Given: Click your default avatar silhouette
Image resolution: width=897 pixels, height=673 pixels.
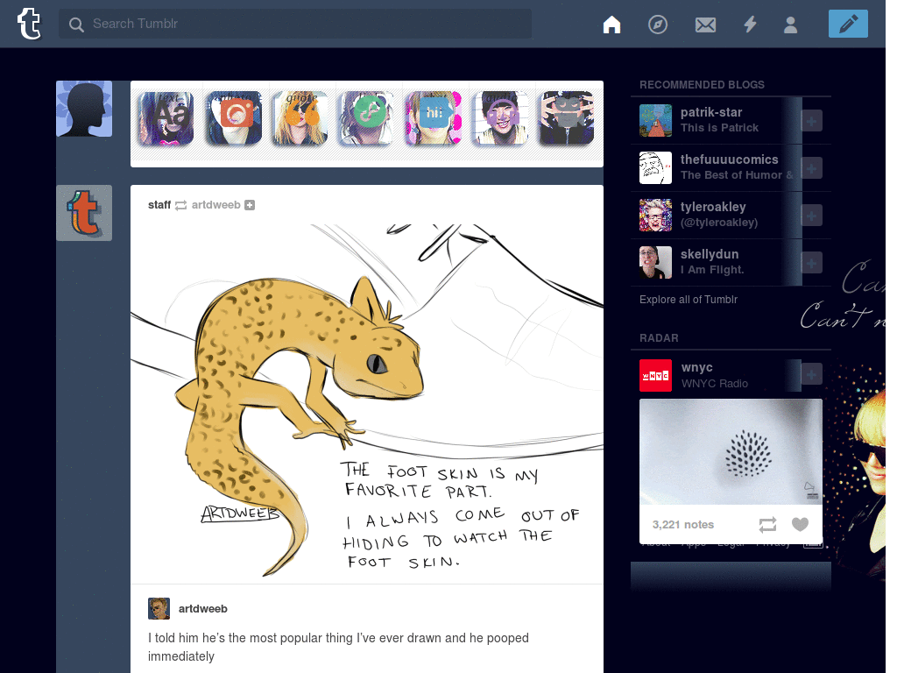Looking at the screenshot, I should click(x=84, y=109).
